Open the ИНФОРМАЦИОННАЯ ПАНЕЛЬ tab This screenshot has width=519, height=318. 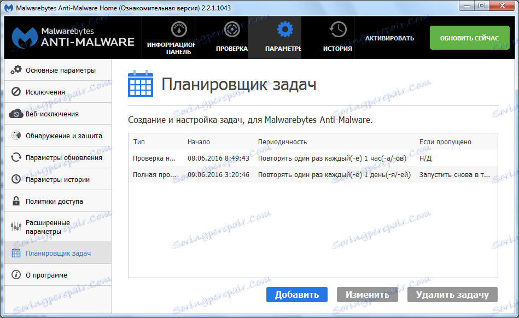[168, 37]
